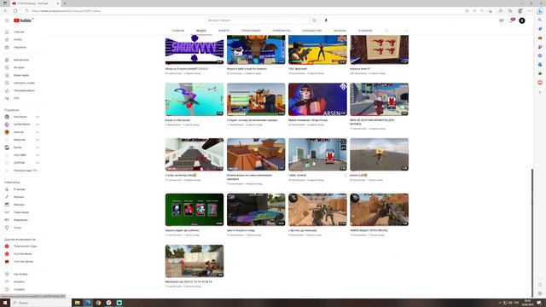
Task: Select the Videos channel tab
Action: pos(201,31)
